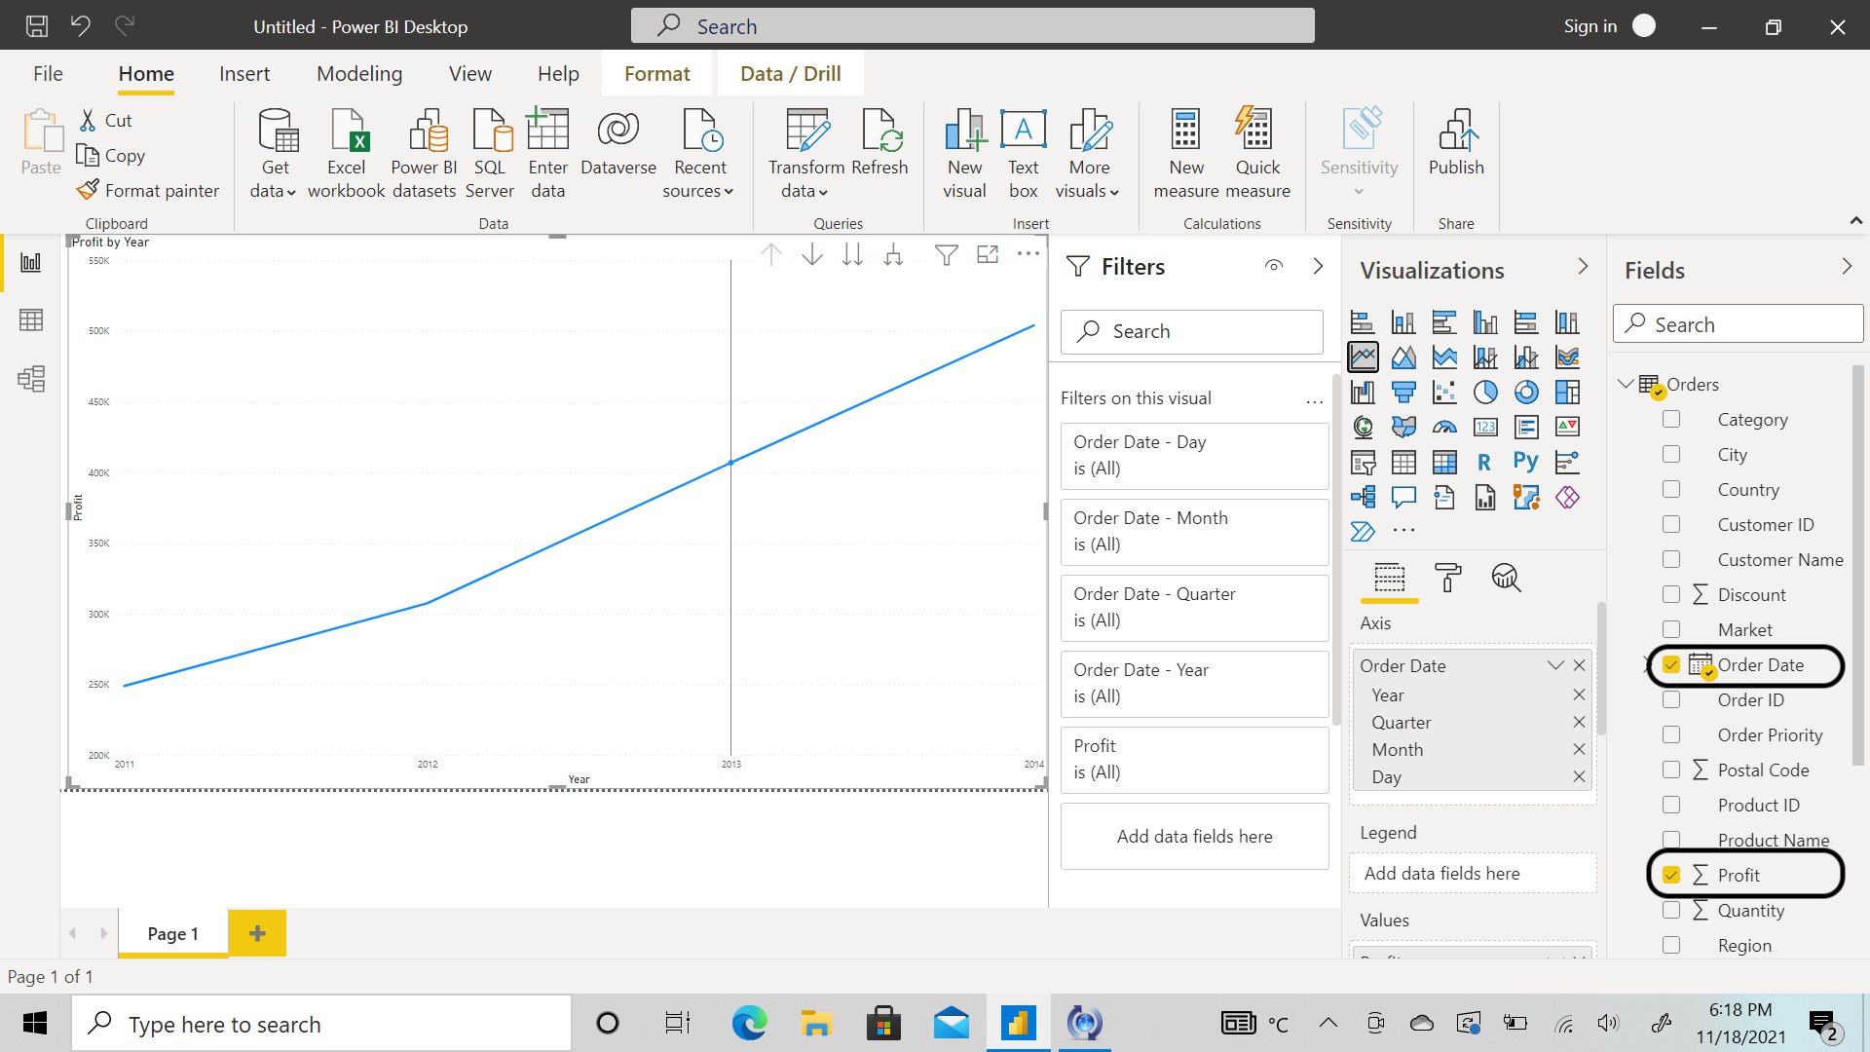The width and height of the screenshot is (1870, 1052).
Task: Open the filter icon on the chart header
Action: click(946, 254)
